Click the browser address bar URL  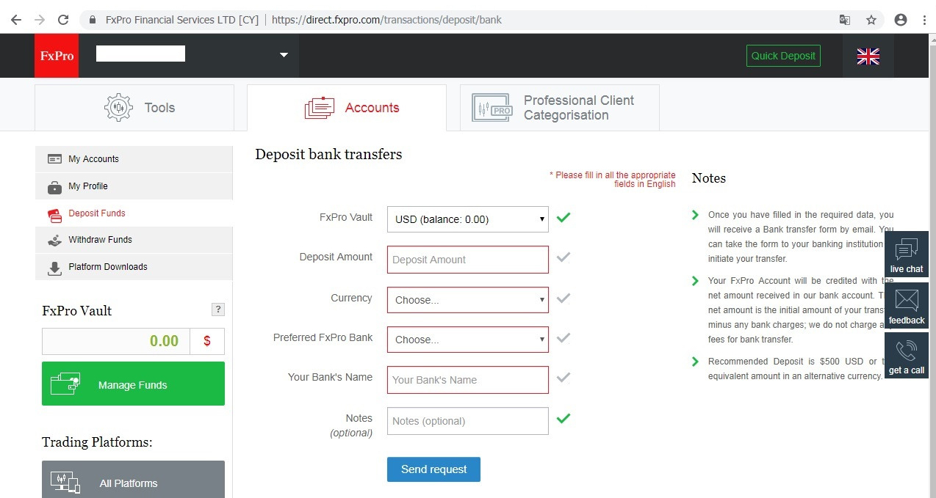click(x=386, y=20)
